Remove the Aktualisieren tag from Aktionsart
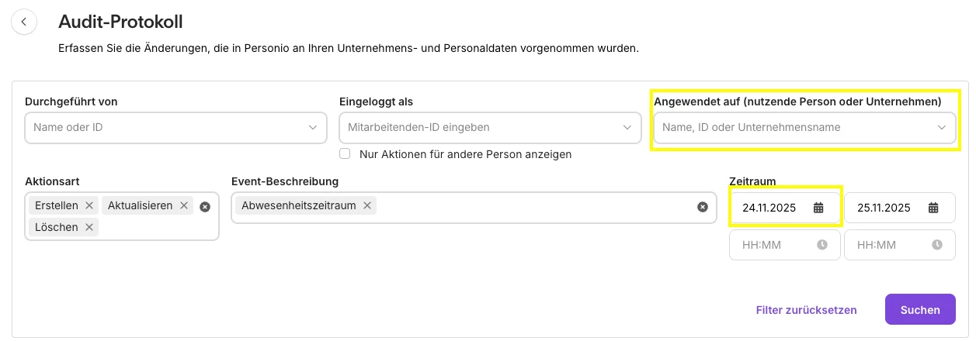 click(184, 205)
